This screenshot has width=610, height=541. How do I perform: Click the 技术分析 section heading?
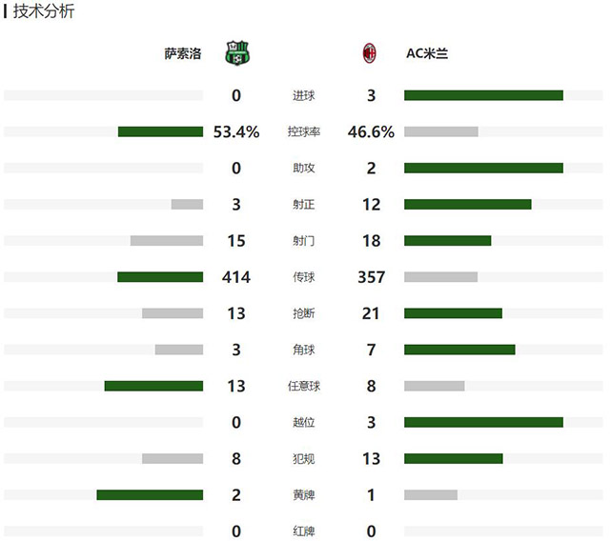(44, 11)
